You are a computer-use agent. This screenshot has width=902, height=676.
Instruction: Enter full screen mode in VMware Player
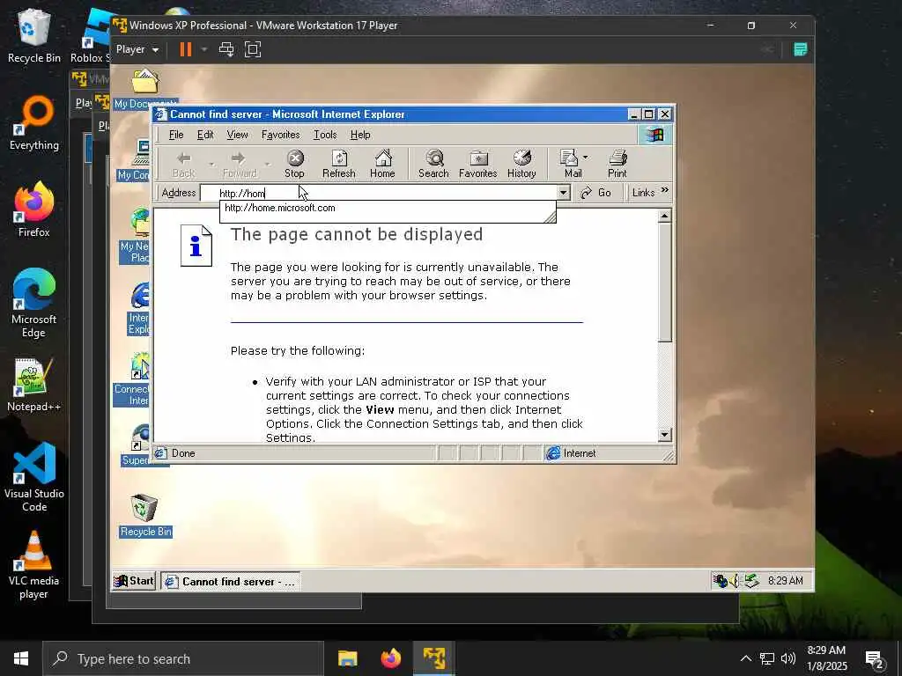253,49
